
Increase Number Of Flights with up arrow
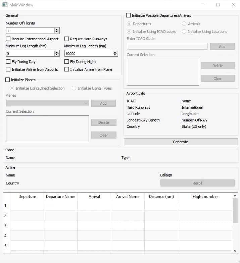tap(57, 29)
